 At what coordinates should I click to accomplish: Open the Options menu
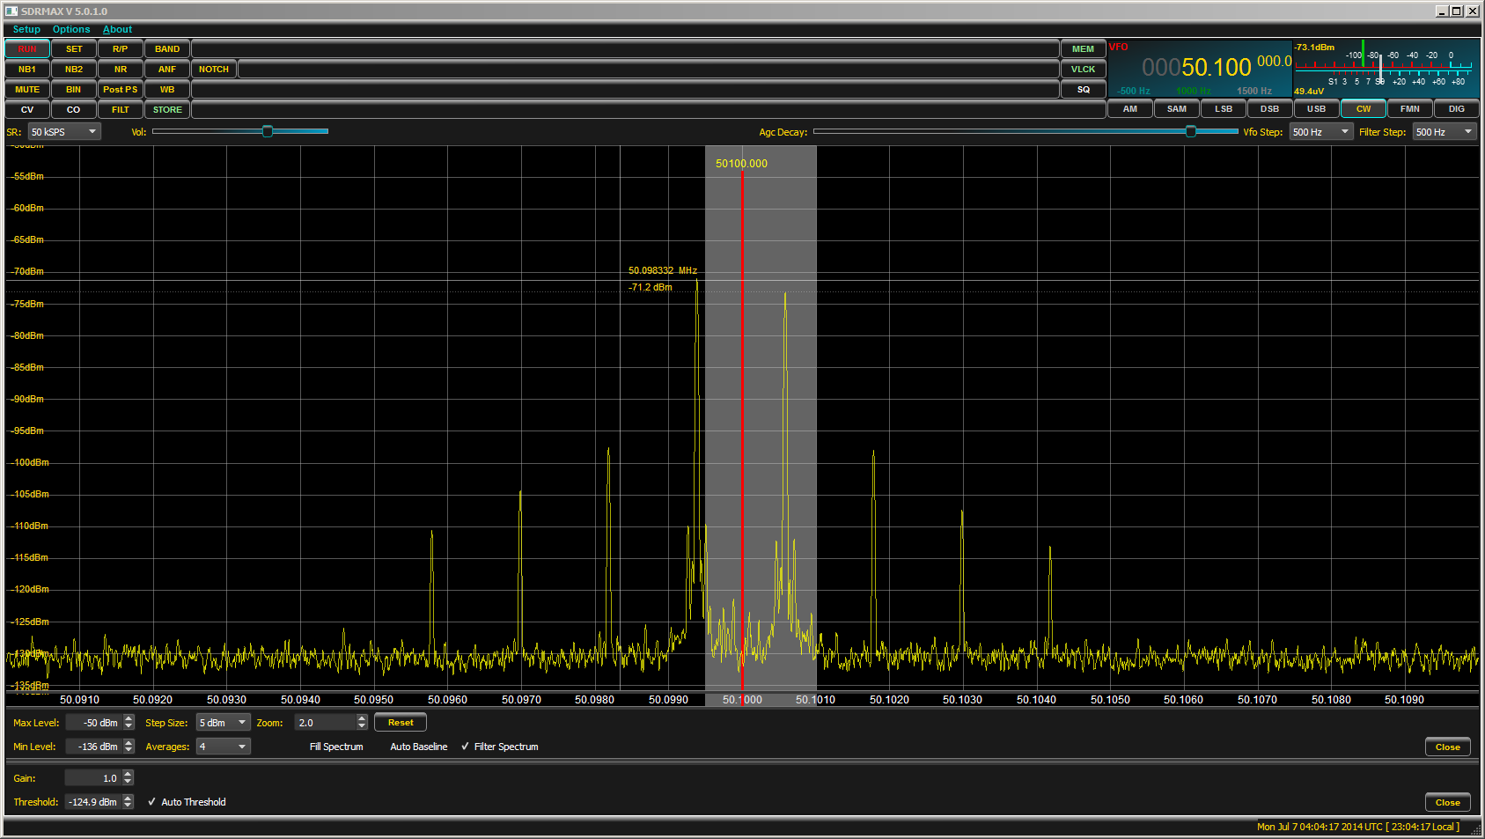[x=71, y=29]
